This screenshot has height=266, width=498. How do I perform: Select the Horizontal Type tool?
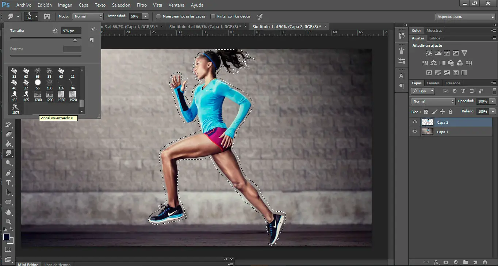click(x=8, y=183)
